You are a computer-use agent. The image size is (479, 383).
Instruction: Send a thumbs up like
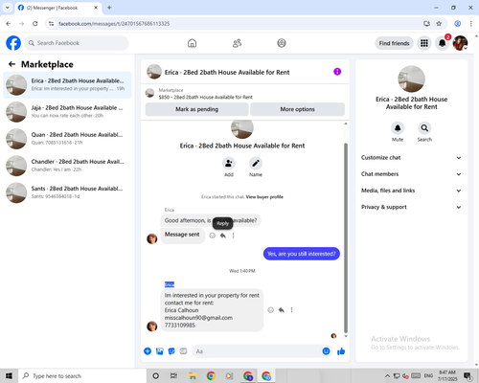click(x=341, y=351)
